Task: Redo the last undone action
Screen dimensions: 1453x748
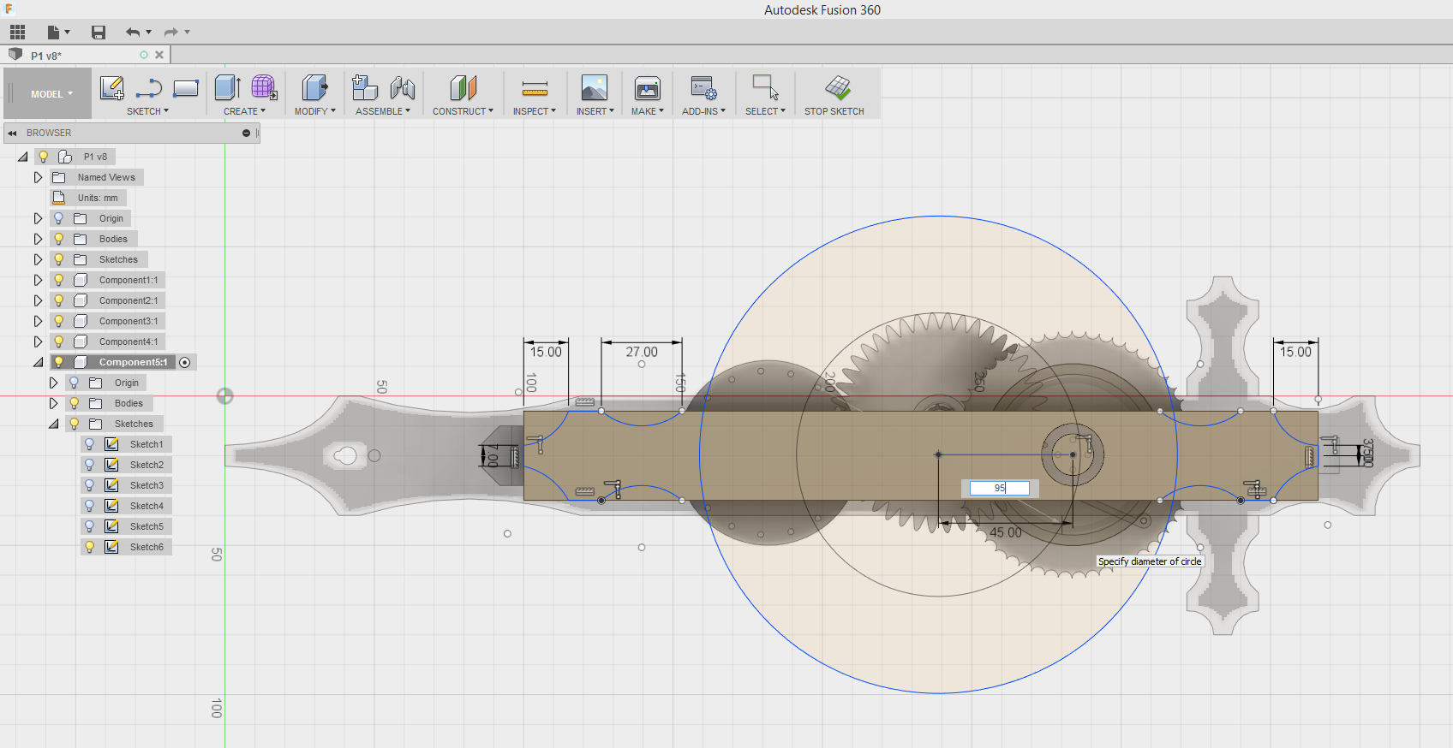Action: coord(171,33)
